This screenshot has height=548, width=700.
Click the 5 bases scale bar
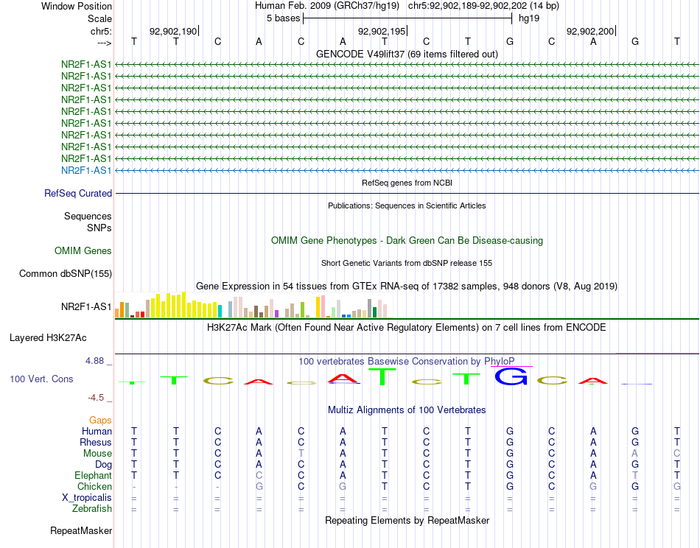(407, 18)
